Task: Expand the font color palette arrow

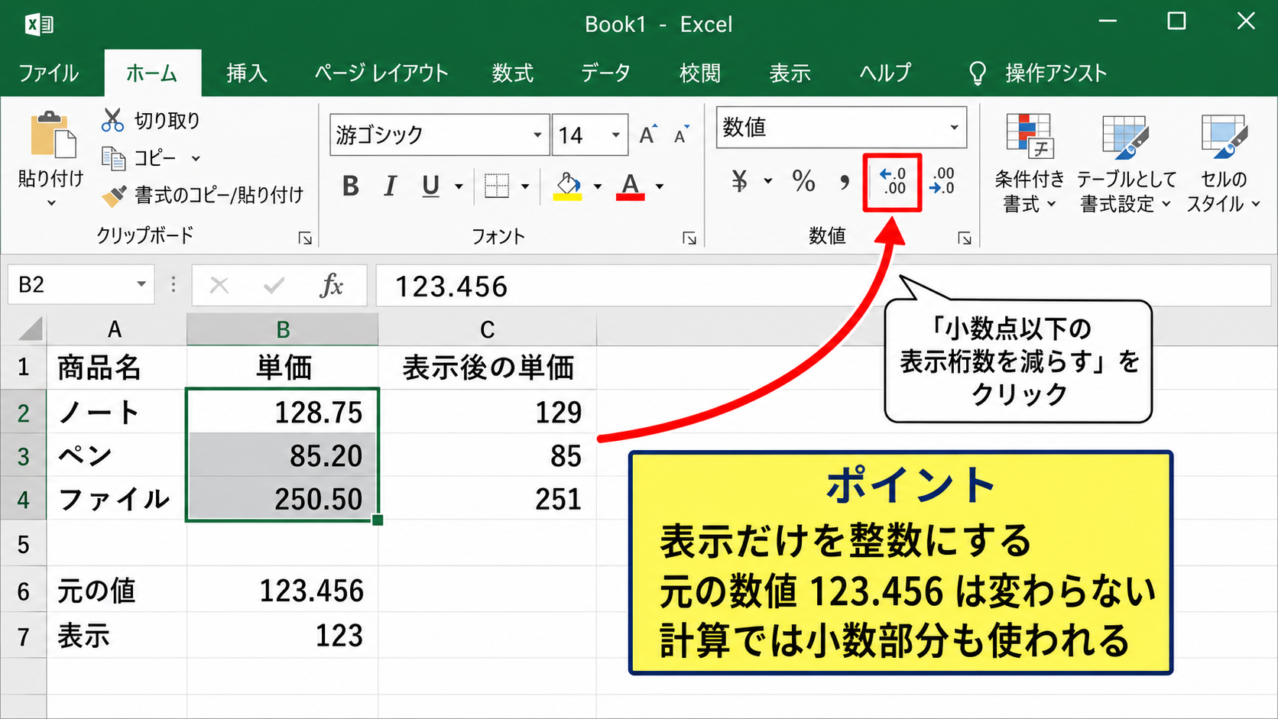Action: [659, 186]
